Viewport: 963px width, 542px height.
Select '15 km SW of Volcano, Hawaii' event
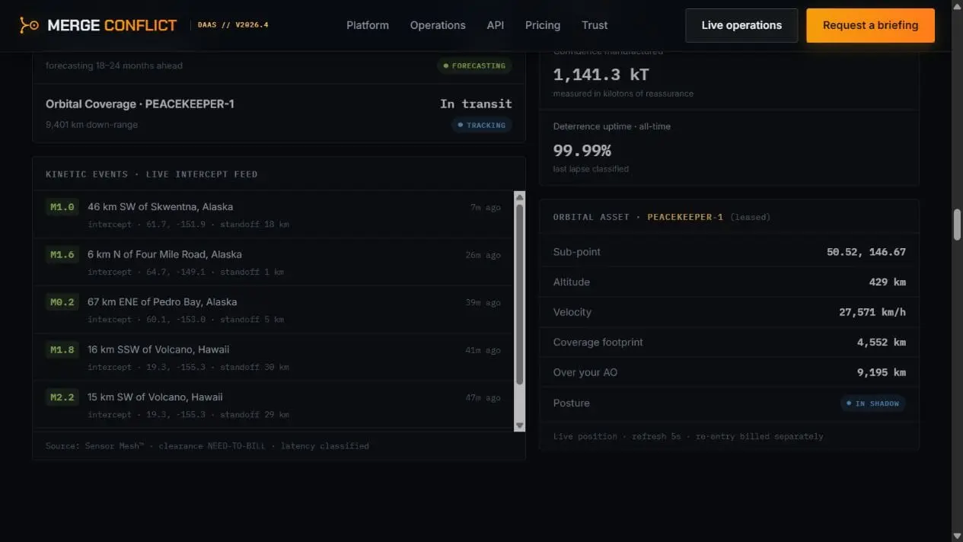coord(155,397)
